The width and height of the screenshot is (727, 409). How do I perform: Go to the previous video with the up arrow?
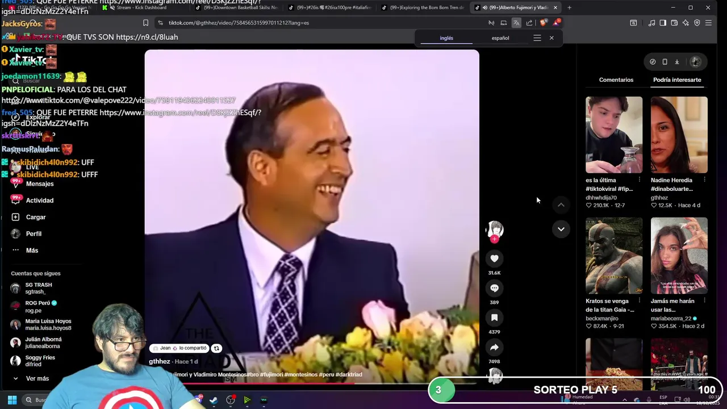pyautogui.click(x=561, y=204)
